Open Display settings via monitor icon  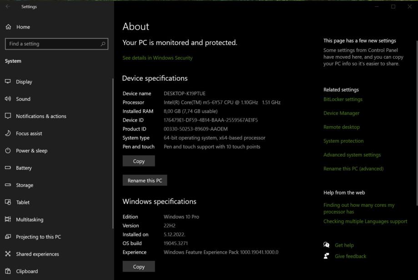(x=8, y=81)
